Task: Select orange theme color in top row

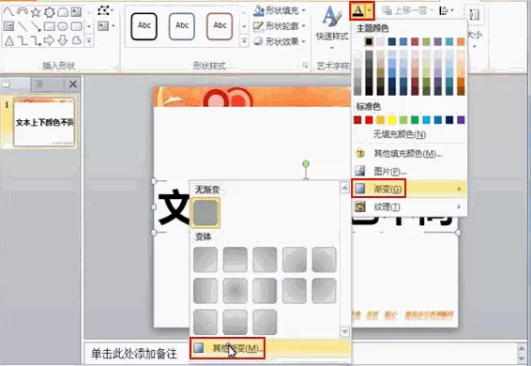Action: 461,41
